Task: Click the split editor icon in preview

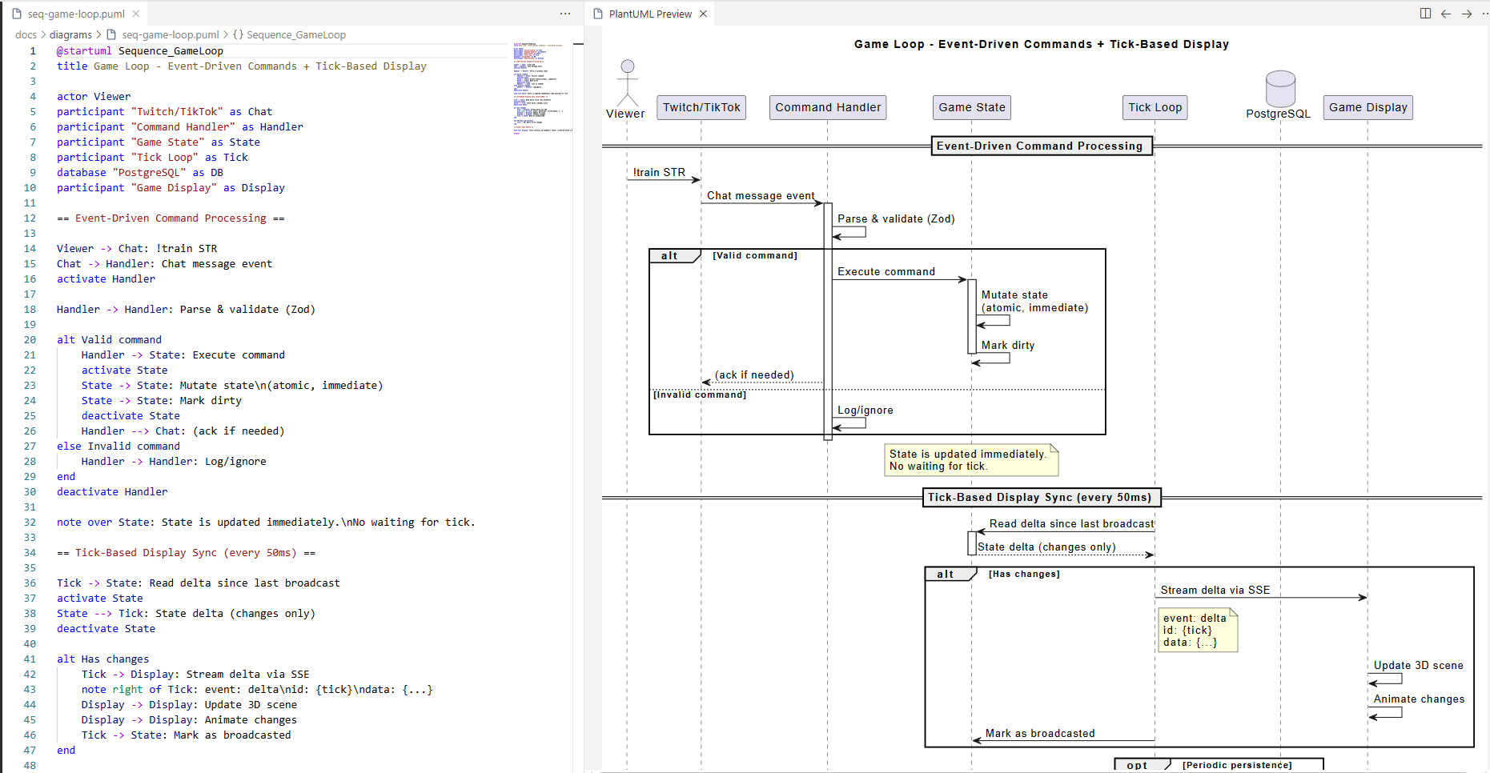Action: pos(1425,14)
